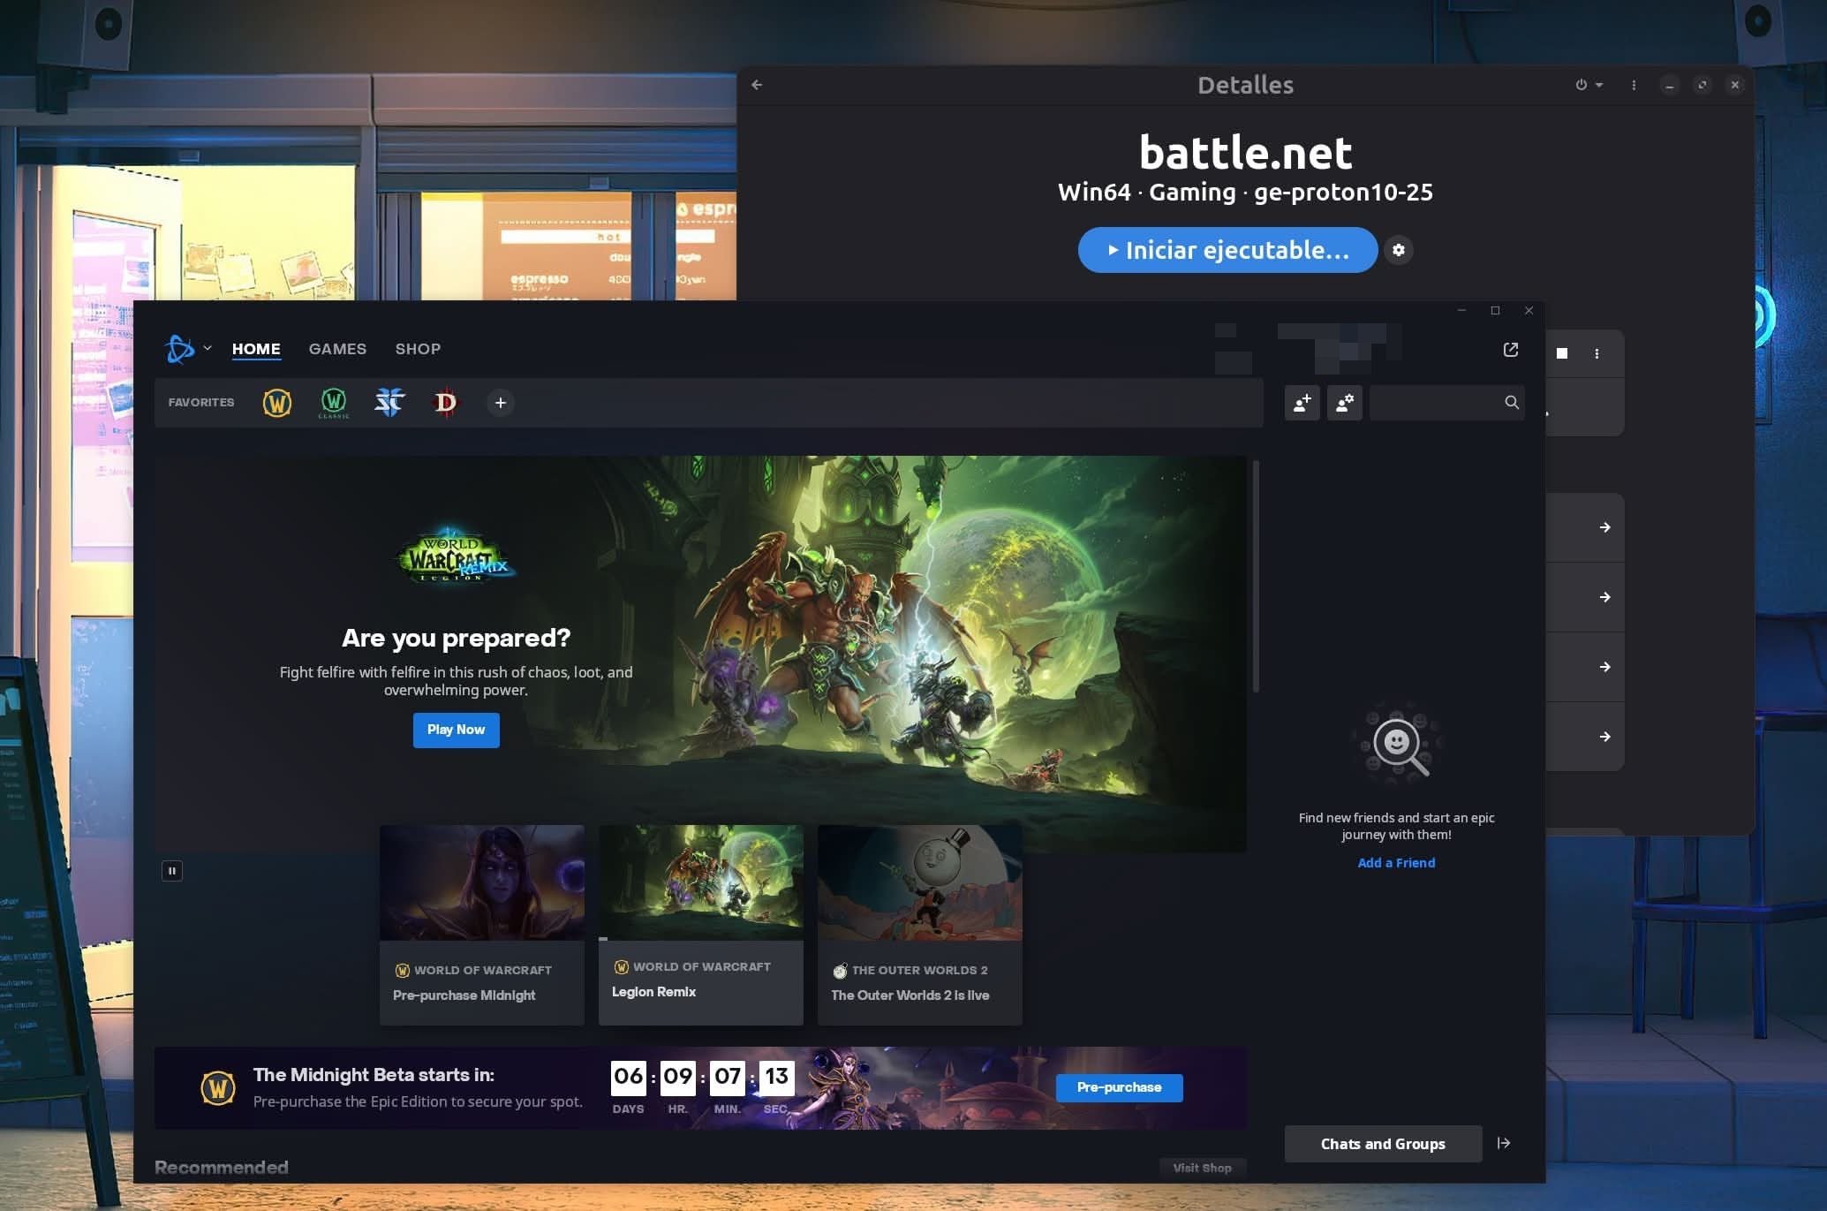Click the add favorite plus button
Viewport: 1827px width, 1211px height.
tap(500, 403)
